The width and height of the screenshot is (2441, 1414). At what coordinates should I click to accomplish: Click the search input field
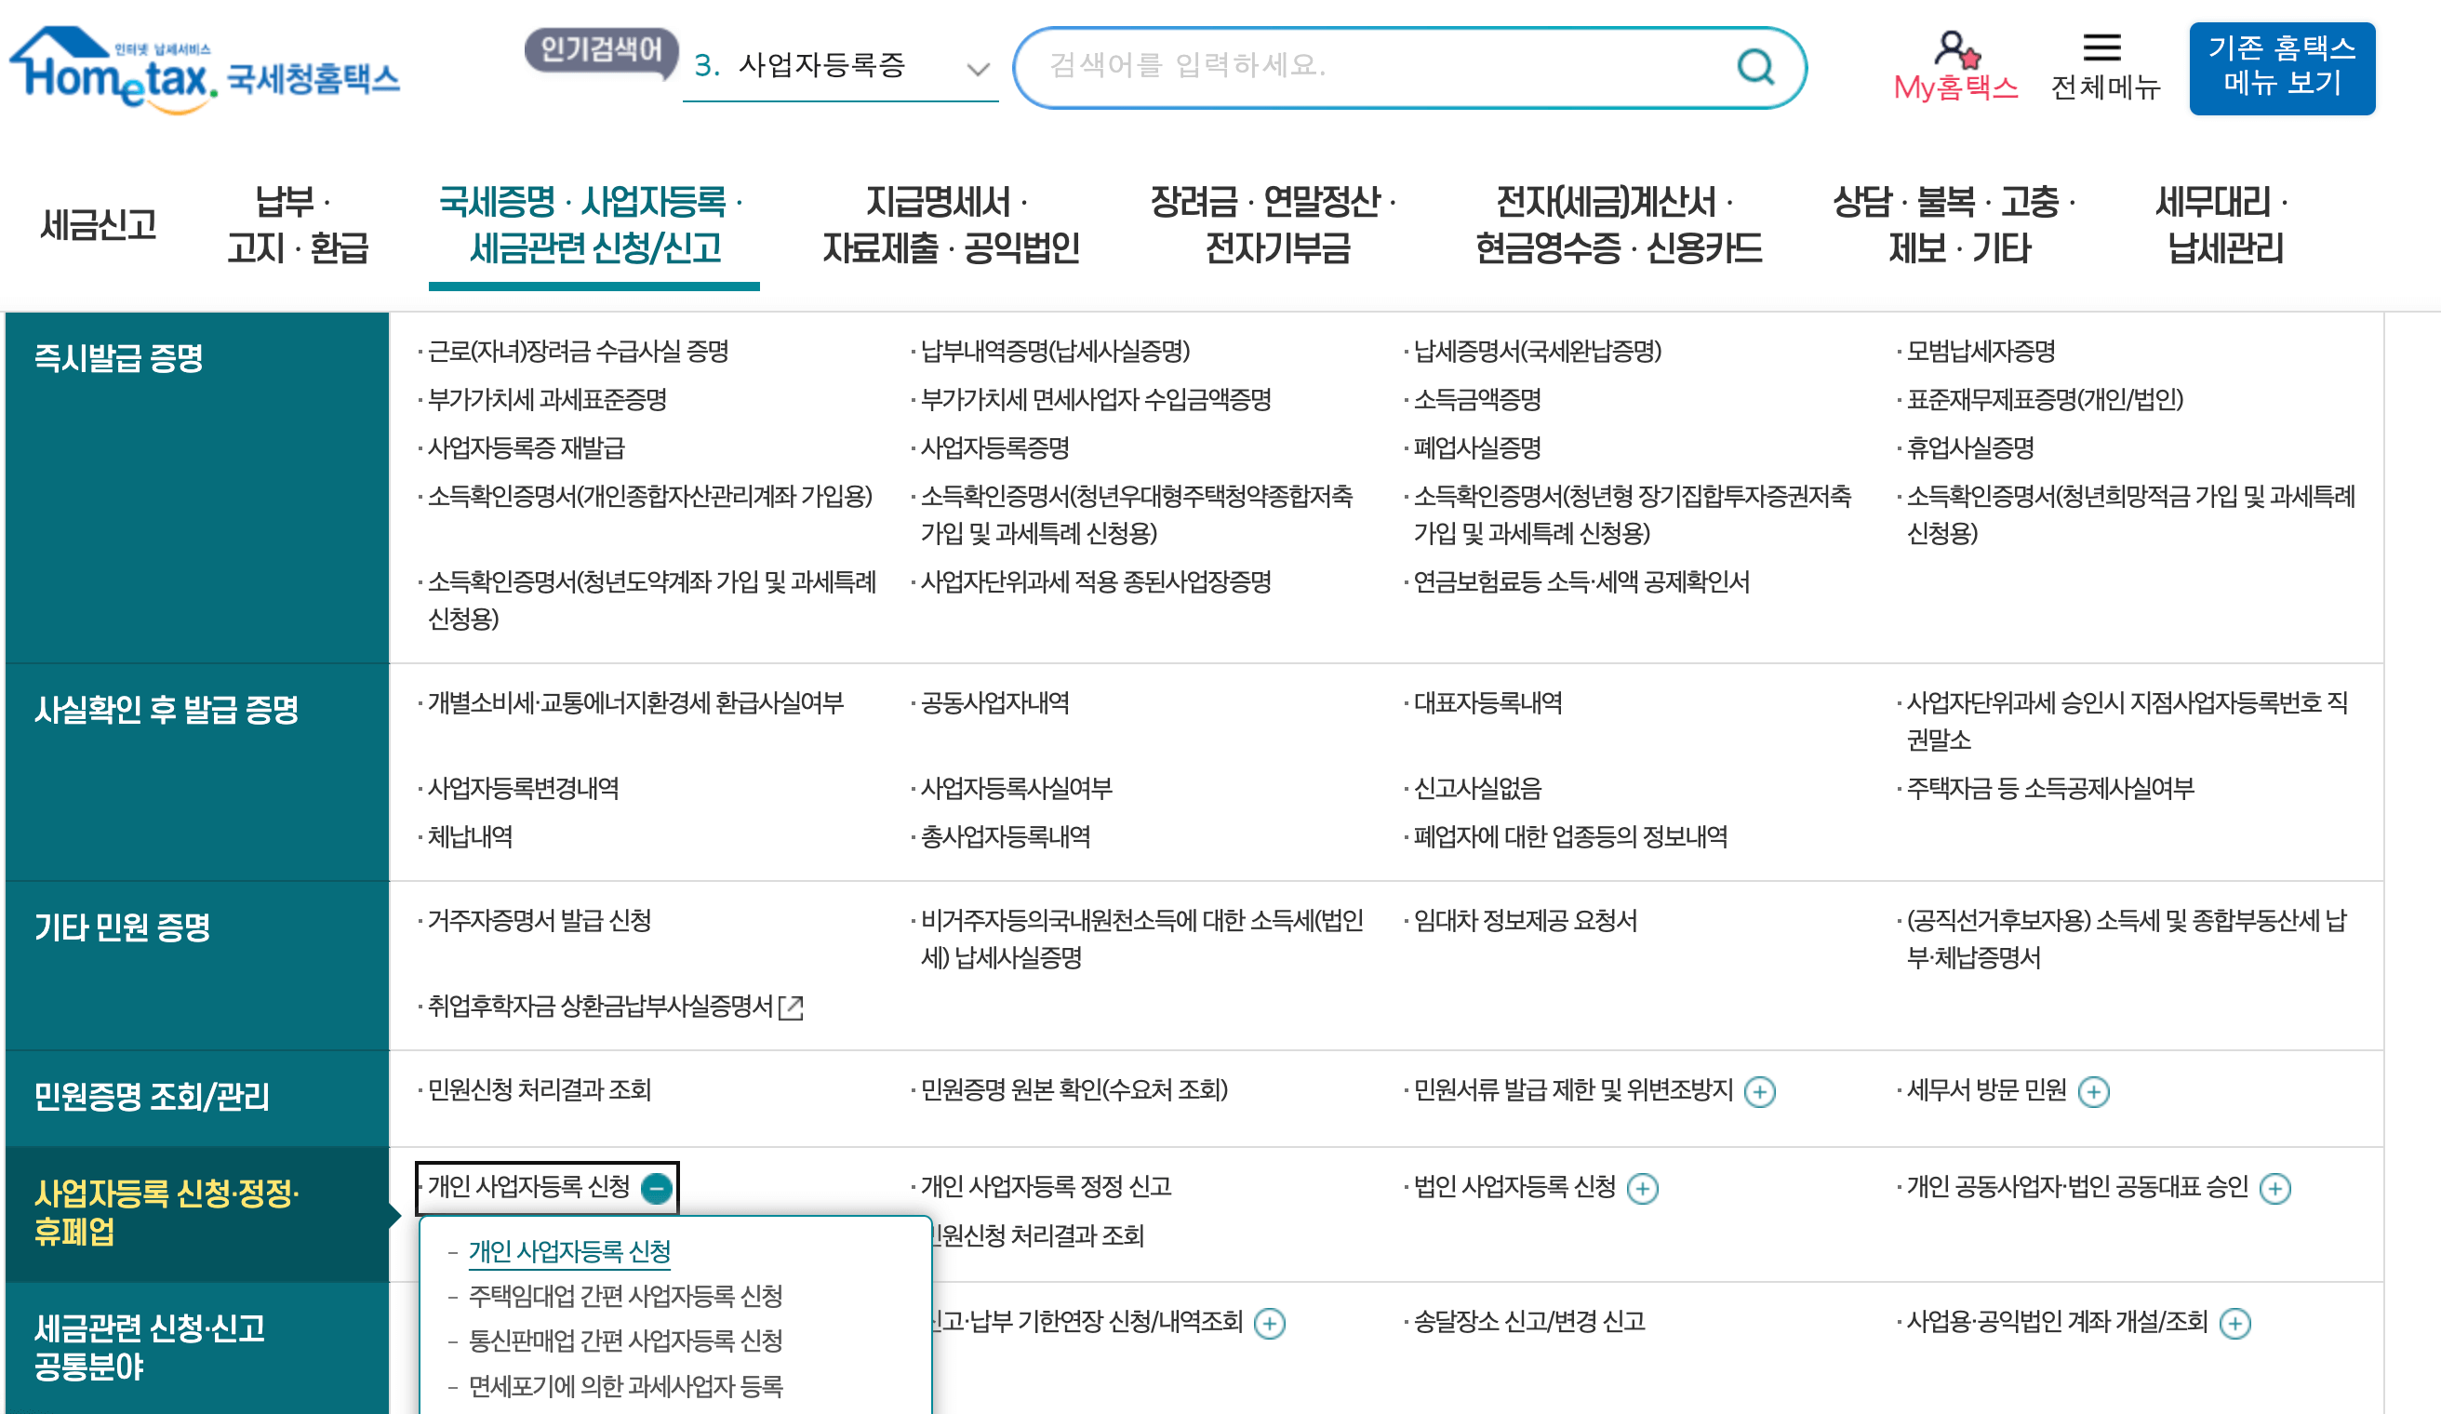coord(1356,68)
